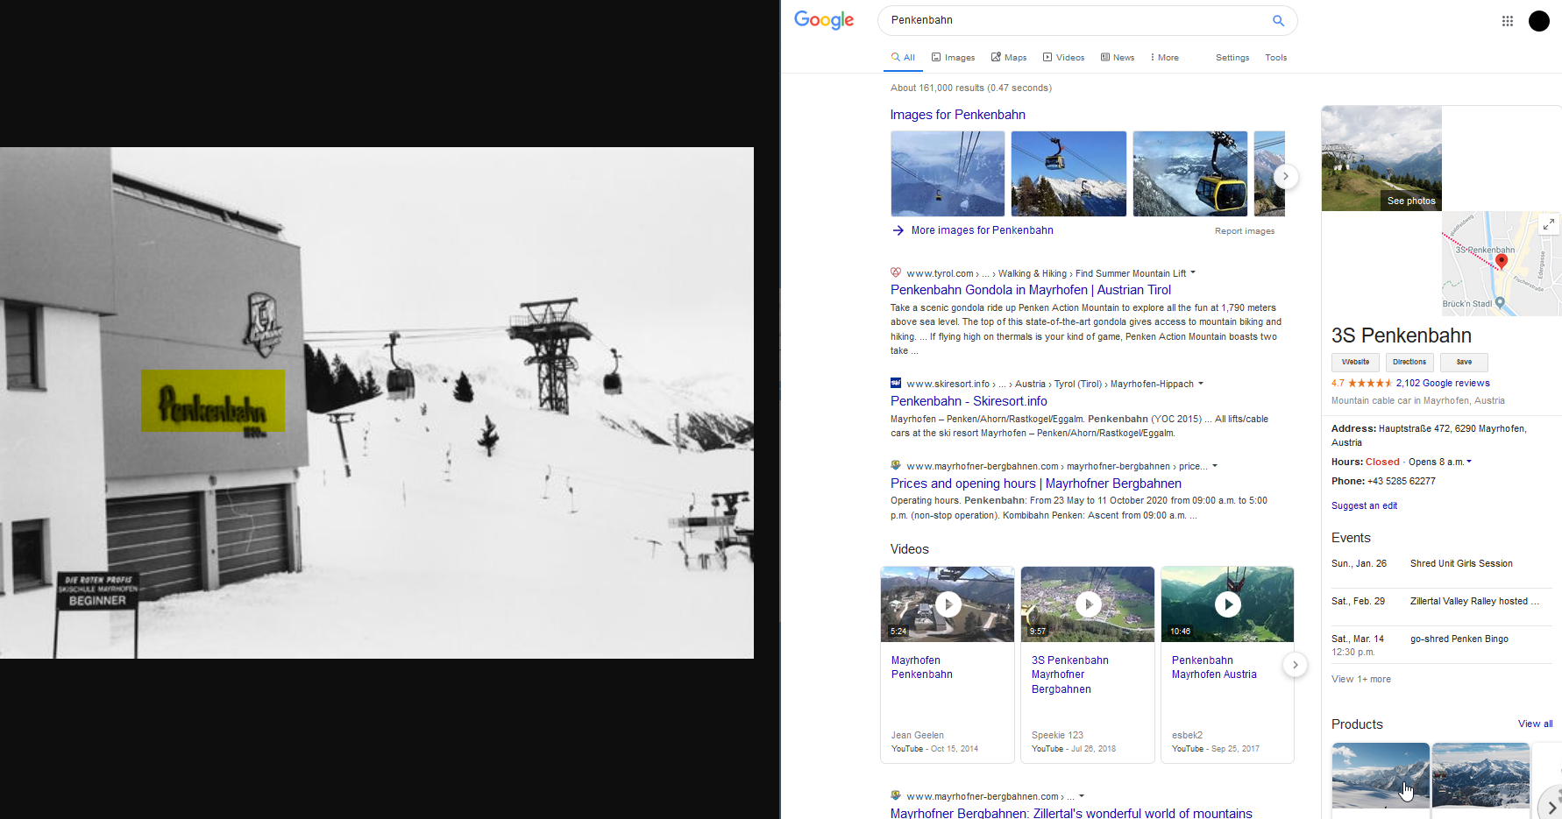Click next arrow in video carousel
The width and height of the screenshot is (1562, 819).
[x=1295, y=665]
